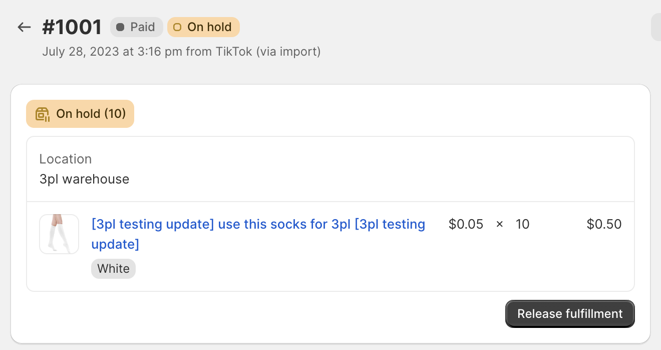661x350 pixels.
Task: Click the $0.05 unit price
Action: point(466,224)
